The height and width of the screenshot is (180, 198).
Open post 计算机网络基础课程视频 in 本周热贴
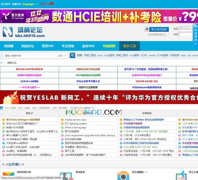pos(136,127)
